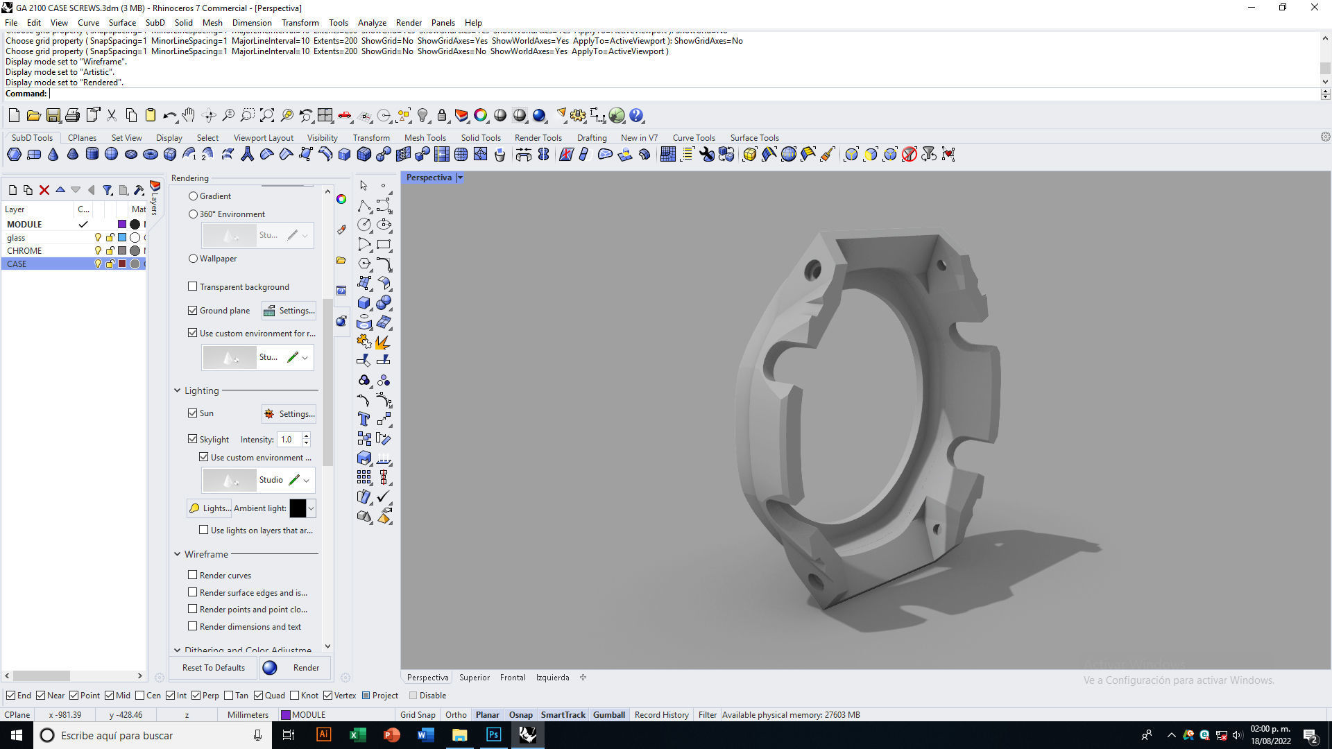Click the rectangle tool in sidebar
The height and width of the screenshot is (749, 1332).
384,244
